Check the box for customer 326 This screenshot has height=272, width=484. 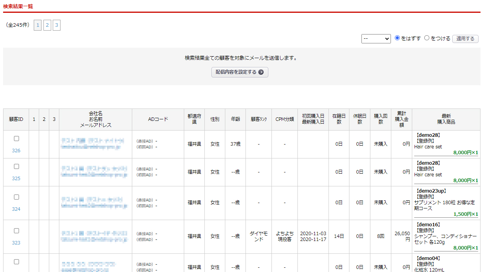click(16, 139)
